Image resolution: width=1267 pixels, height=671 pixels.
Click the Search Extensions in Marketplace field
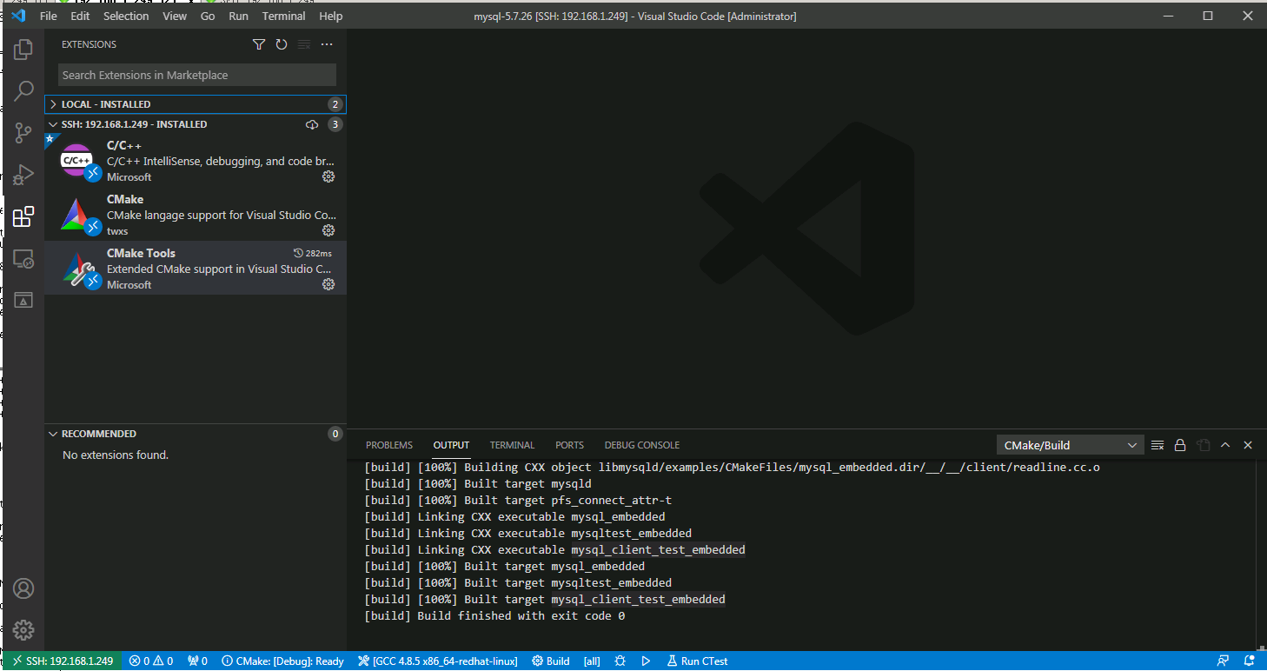[197, 75]
